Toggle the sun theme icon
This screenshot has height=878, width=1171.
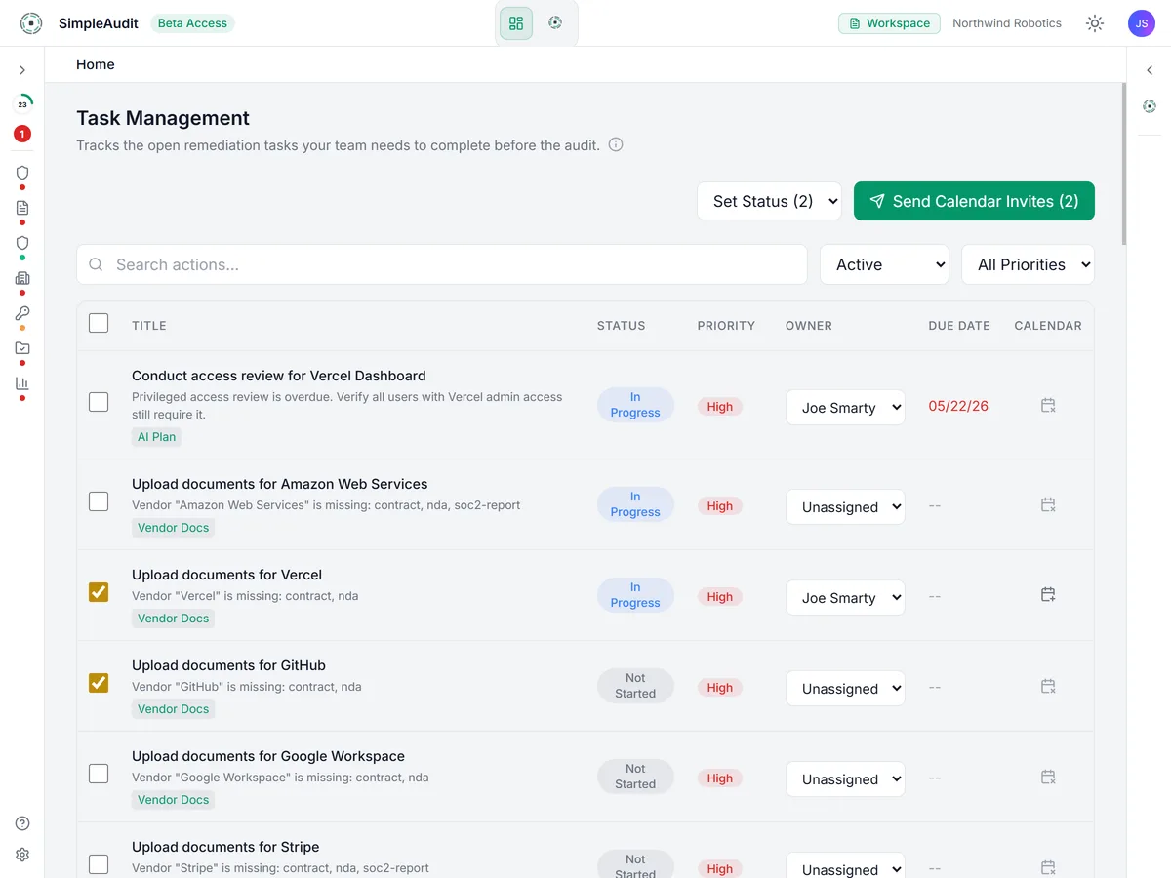1095,23
